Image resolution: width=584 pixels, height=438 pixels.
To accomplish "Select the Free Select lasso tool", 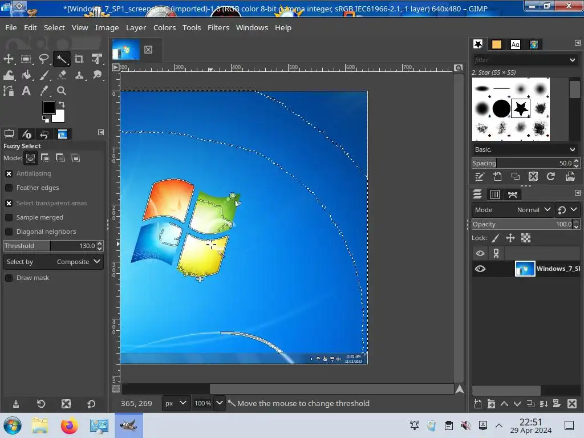I will tap(43, 59).
